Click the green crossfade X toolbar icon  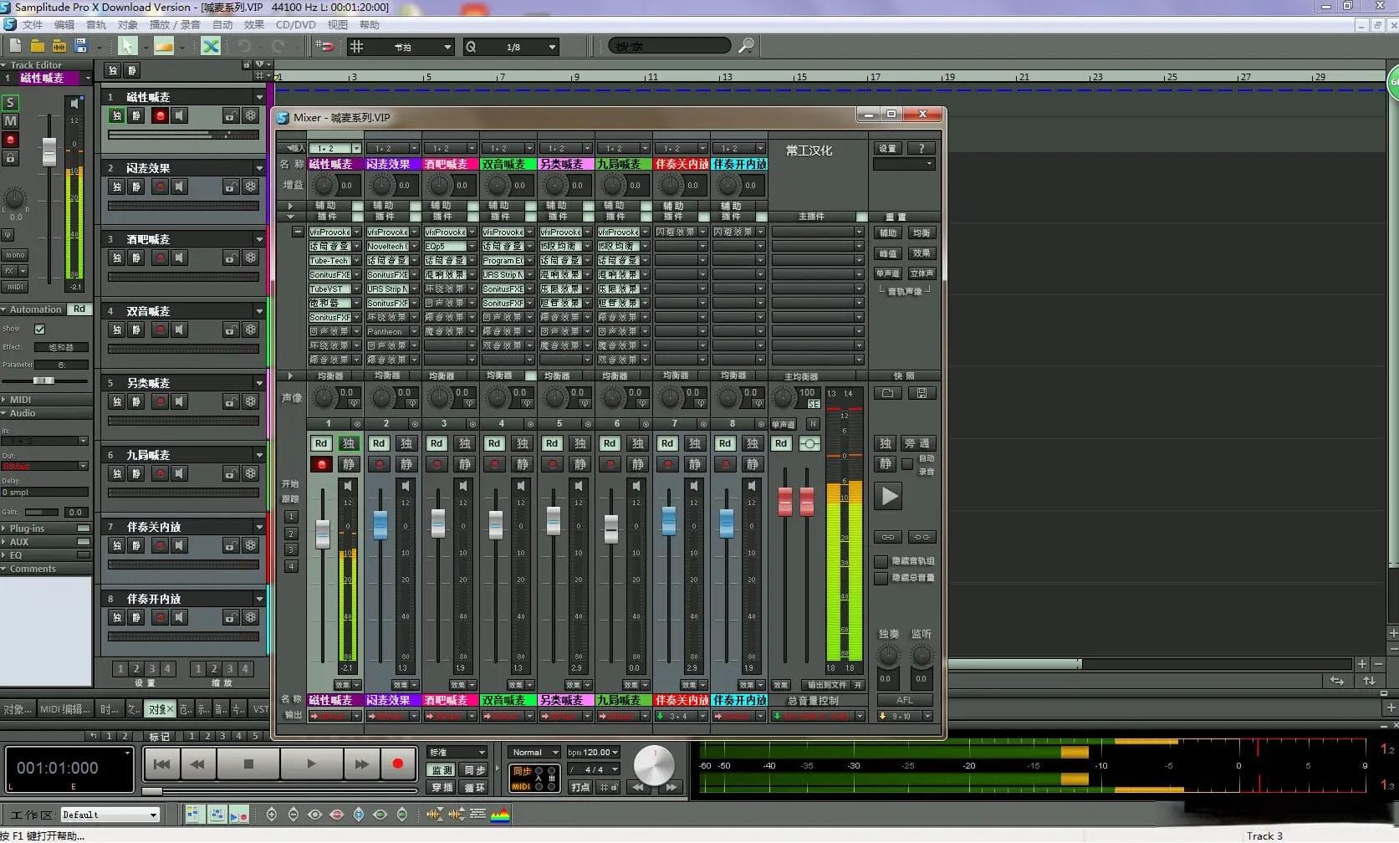pyautogui.click(x=211, y=46)
